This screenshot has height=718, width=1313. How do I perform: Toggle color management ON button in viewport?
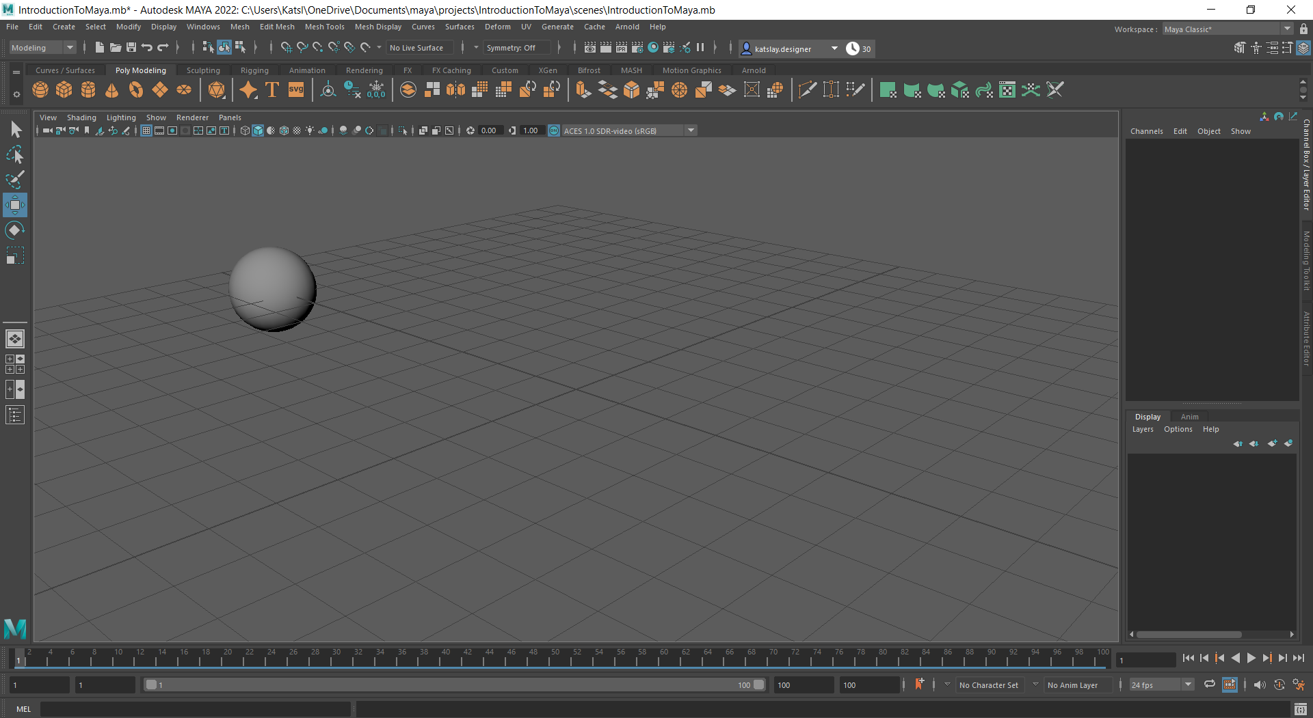click(x=554, y=130)
